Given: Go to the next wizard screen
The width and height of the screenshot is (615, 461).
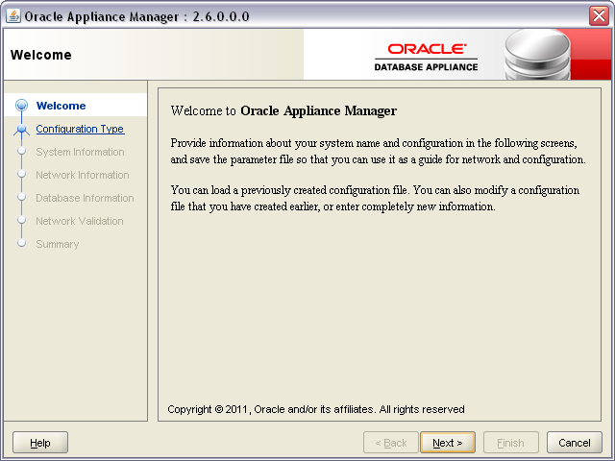Looking at the screenshot, I should tap(448, 443).
